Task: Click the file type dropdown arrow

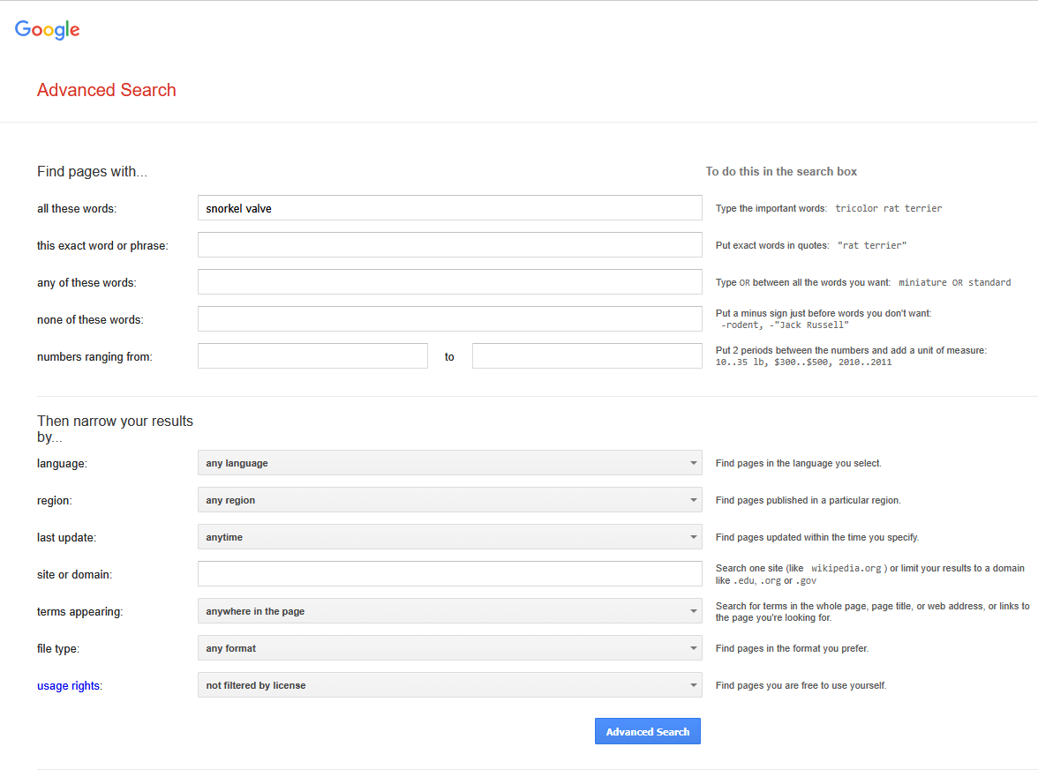Action: tap(693, 648)
